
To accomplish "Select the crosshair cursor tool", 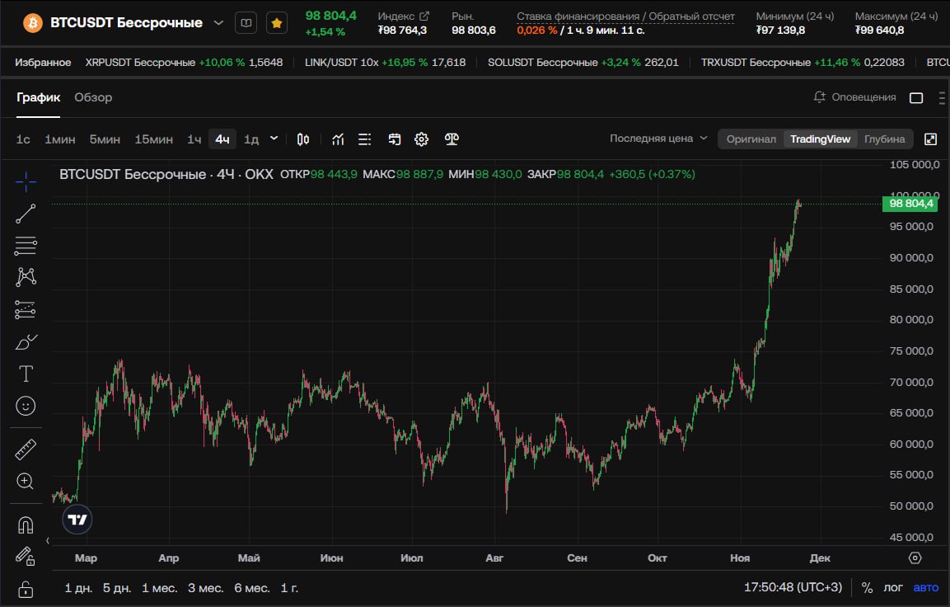I will (26, 181).
